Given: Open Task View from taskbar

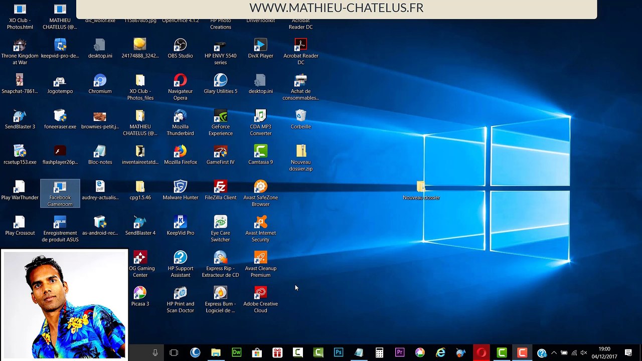Looking at the screenshot, I should [174, 352].
